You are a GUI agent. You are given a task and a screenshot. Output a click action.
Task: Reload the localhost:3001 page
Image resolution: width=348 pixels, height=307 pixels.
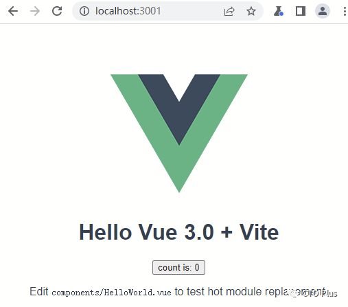57,11
